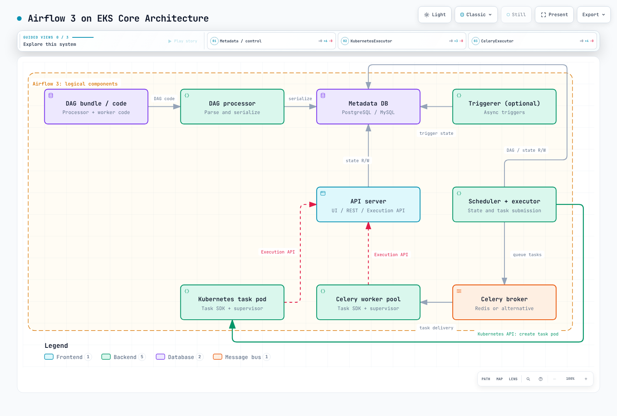This screenshot has height=416, width=617.
Task: Select the Metadata DB node
Action: (368, 107)
